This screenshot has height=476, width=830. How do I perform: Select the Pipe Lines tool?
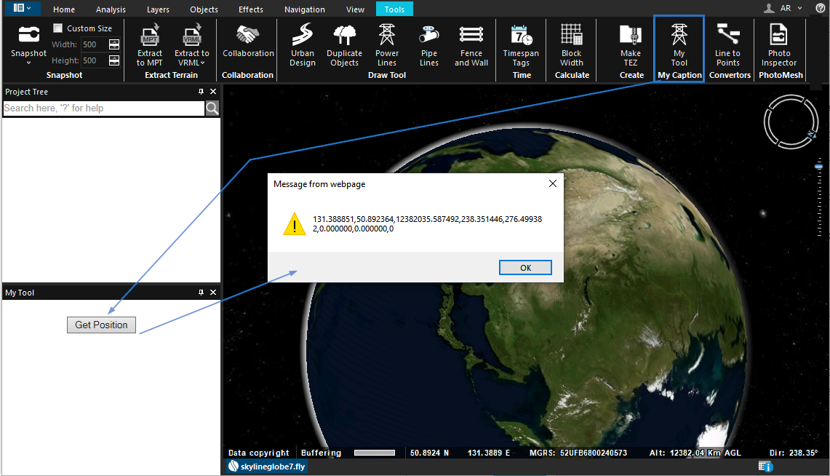tap(429, 45)
